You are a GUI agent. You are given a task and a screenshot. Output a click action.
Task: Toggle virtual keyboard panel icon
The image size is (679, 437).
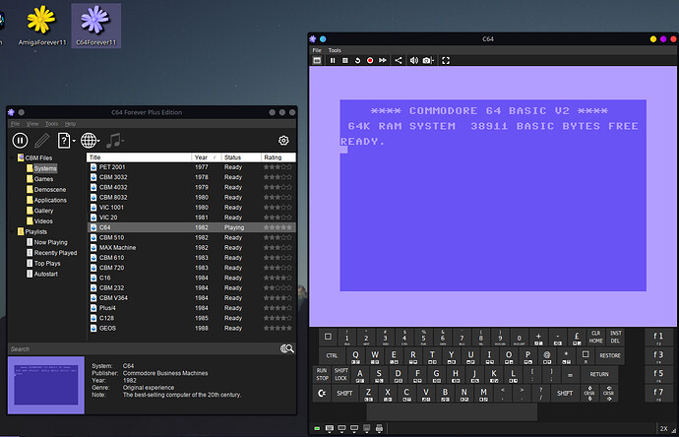coord(317,61)
